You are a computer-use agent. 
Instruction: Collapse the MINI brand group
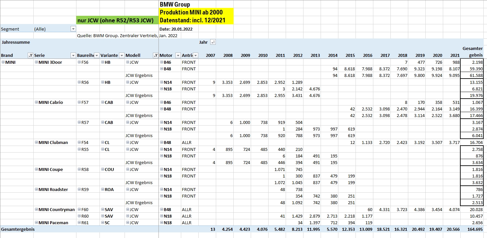coord(3,62)
